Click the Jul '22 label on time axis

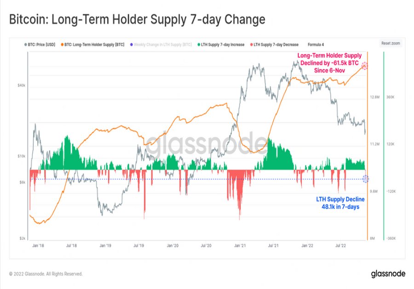(340, 245)
